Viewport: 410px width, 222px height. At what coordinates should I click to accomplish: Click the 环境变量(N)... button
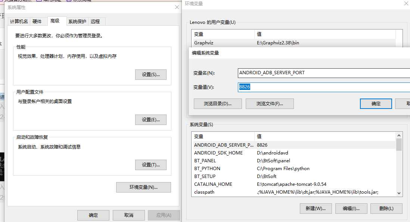(x=143, y=187)
